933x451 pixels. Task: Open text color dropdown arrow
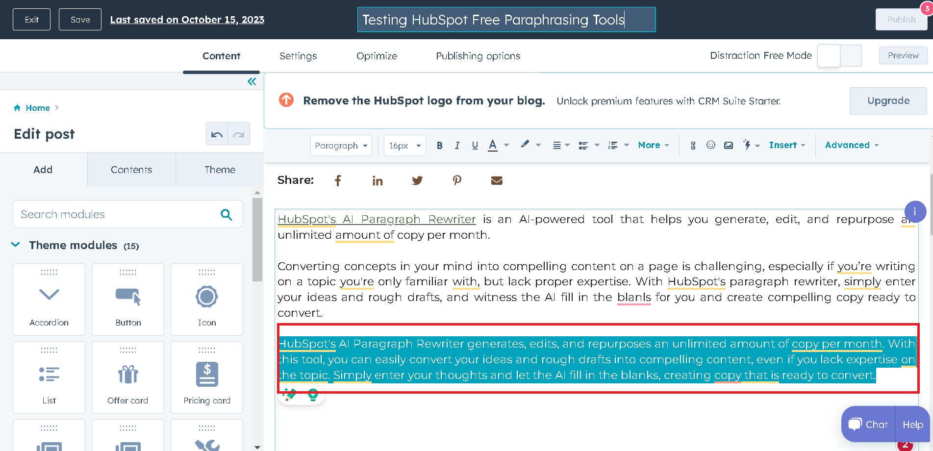[506, 145]
